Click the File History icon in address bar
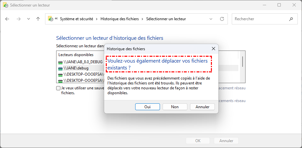Viewport: 302px width, 148px height. [x=51, y=19]
